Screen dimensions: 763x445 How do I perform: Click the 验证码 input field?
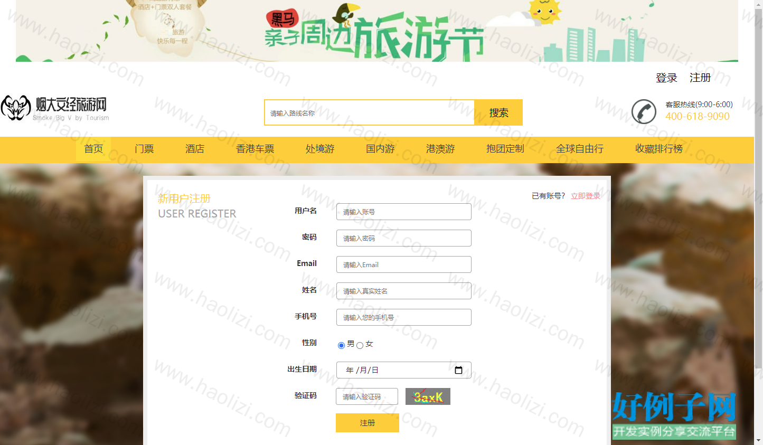(x=367, y=396)
